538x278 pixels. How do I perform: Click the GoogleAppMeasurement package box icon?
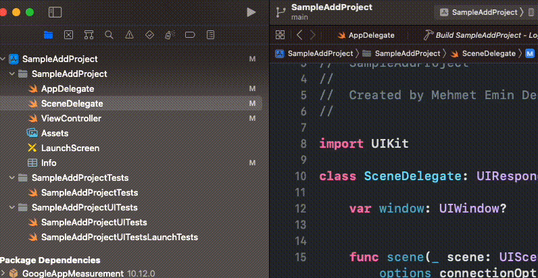(14, 273)
